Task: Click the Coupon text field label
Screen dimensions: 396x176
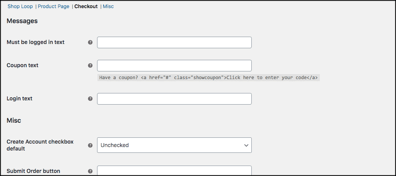Action: [x=22, y=65]
